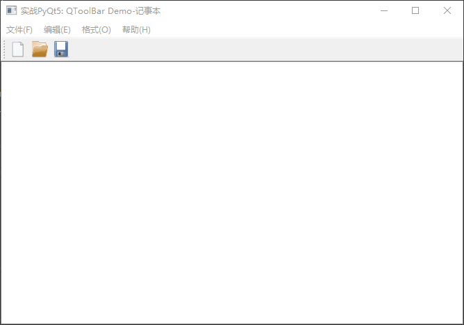Minimize the notepad window
Viewport: 464px width, 325px height.
(x=384, y=10)
